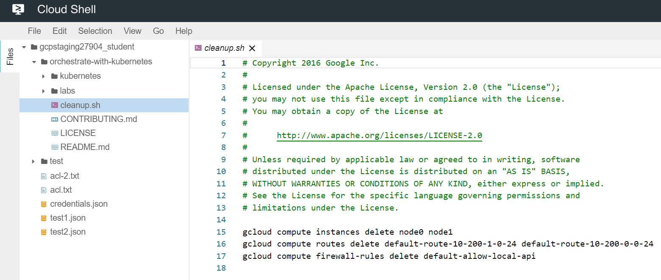This screenshot has width=661, height=280.
Task: Click the credentials.json file icon
Action: [x=43, y=204]
